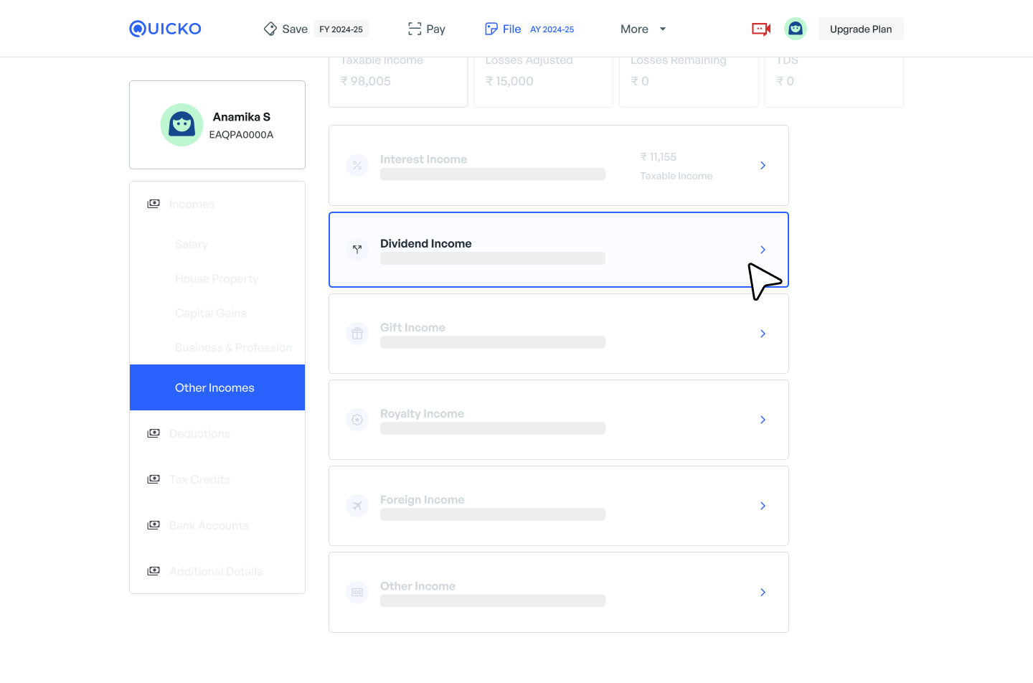Open the Pay menu item
Screen dimensions: 1033x683
pyautogui.click(x=427, y=29)
